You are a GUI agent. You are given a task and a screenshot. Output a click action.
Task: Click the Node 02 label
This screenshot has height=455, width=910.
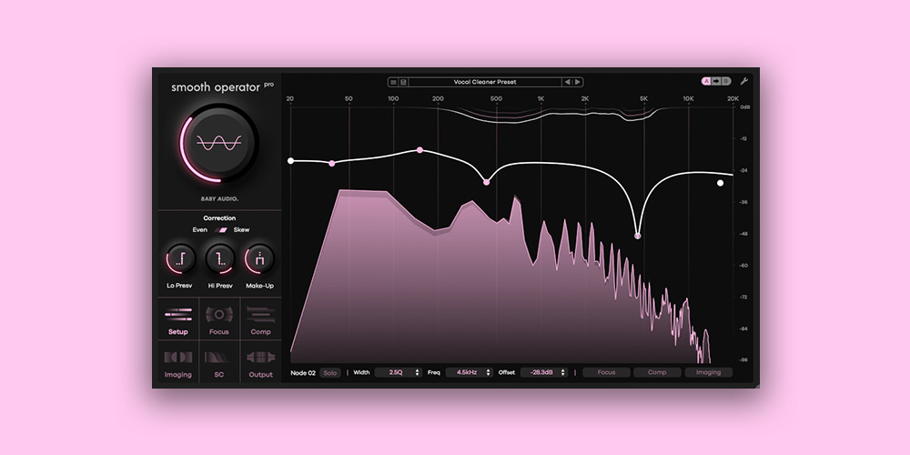[x=302, y=372]
